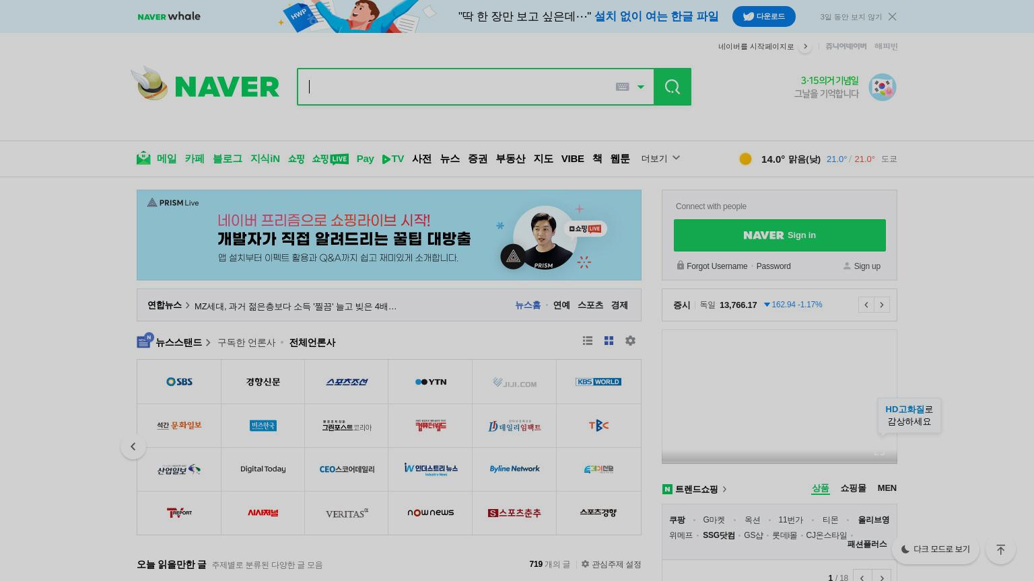
Task: Open 카페 from service menu
Action: (195, 159)
